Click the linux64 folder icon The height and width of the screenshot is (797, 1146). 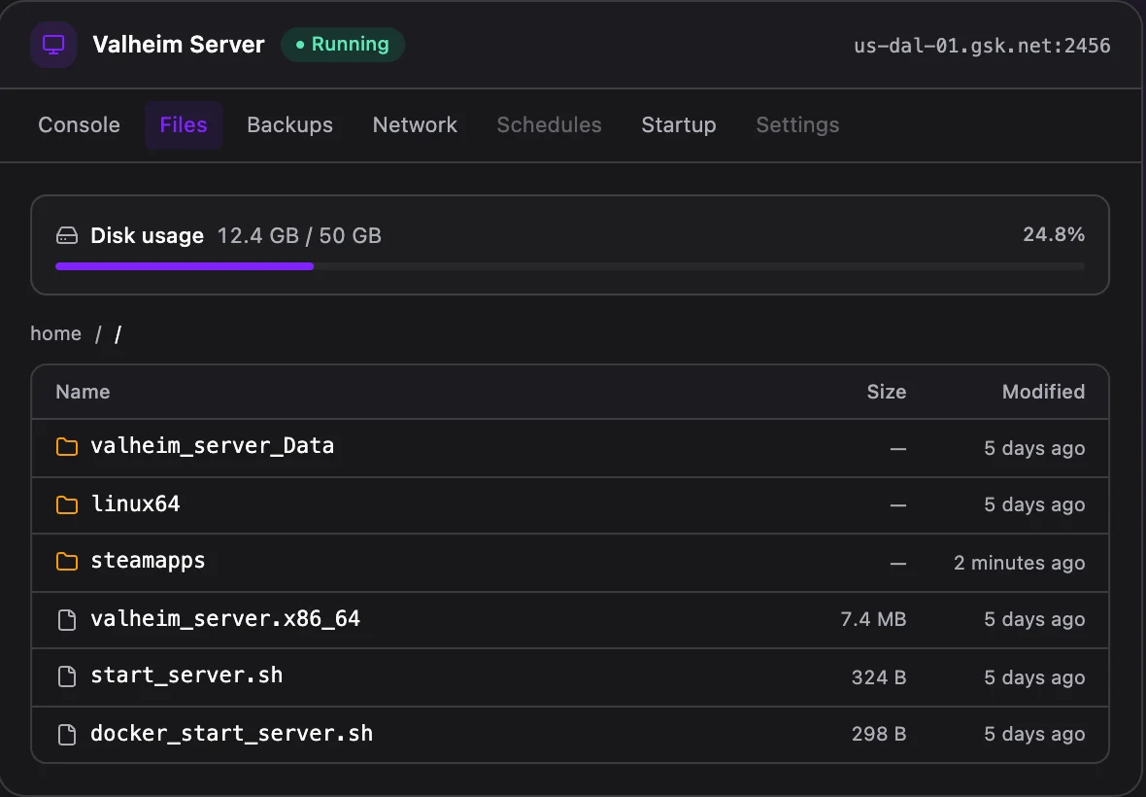click(66, 504)
